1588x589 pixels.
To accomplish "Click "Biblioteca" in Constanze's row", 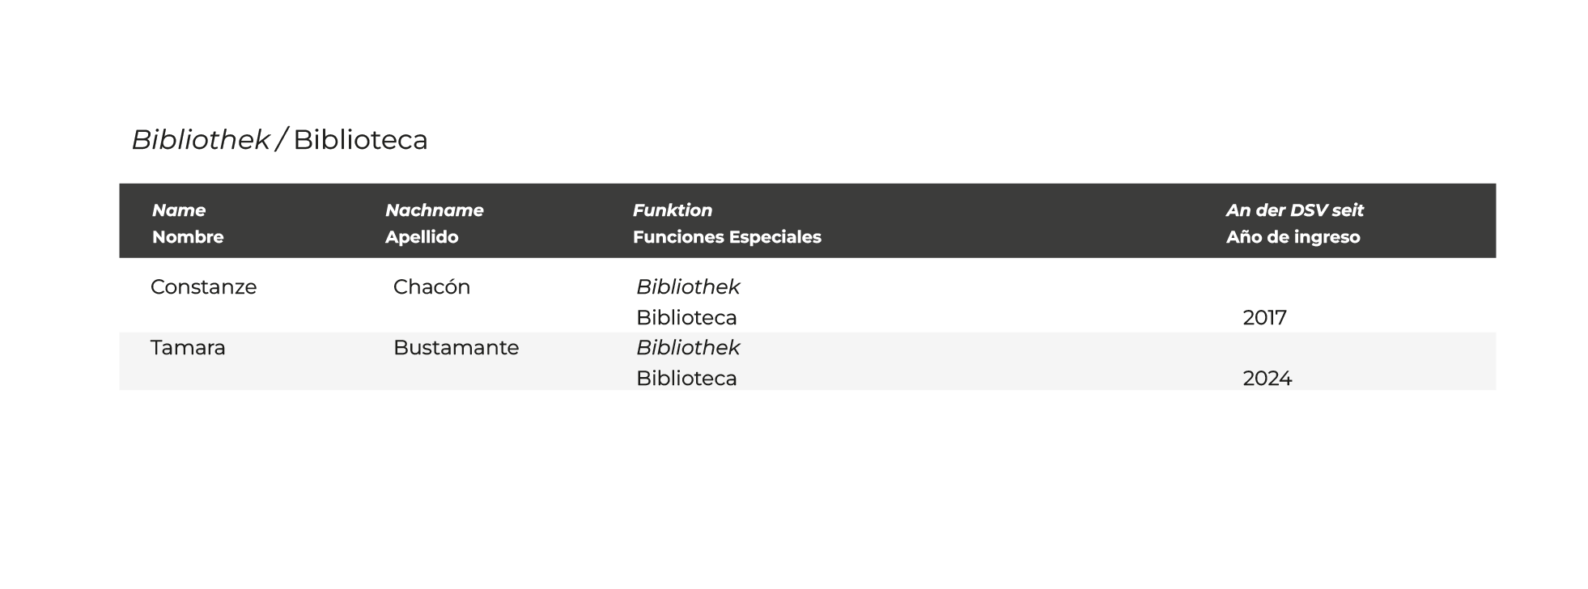I will click(686, 318).
